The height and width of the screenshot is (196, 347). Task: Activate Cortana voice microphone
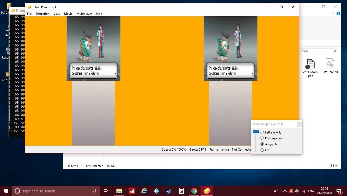[x=95, y=191]
